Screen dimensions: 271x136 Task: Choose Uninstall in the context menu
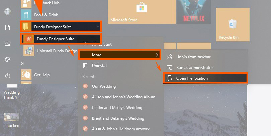121,65
